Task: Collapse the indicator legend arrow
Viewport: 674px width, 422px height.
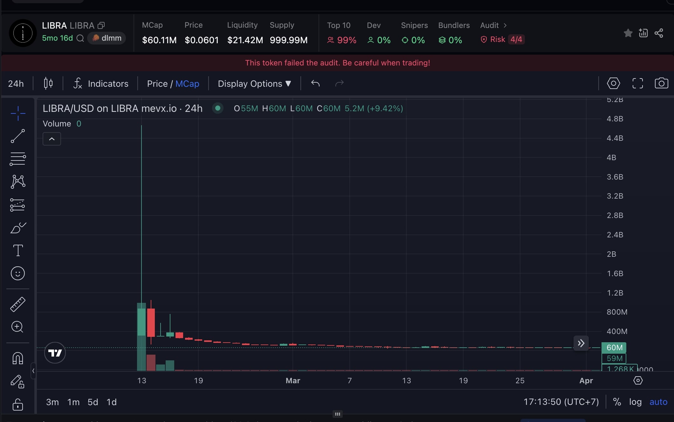Action: click(52, 139)
